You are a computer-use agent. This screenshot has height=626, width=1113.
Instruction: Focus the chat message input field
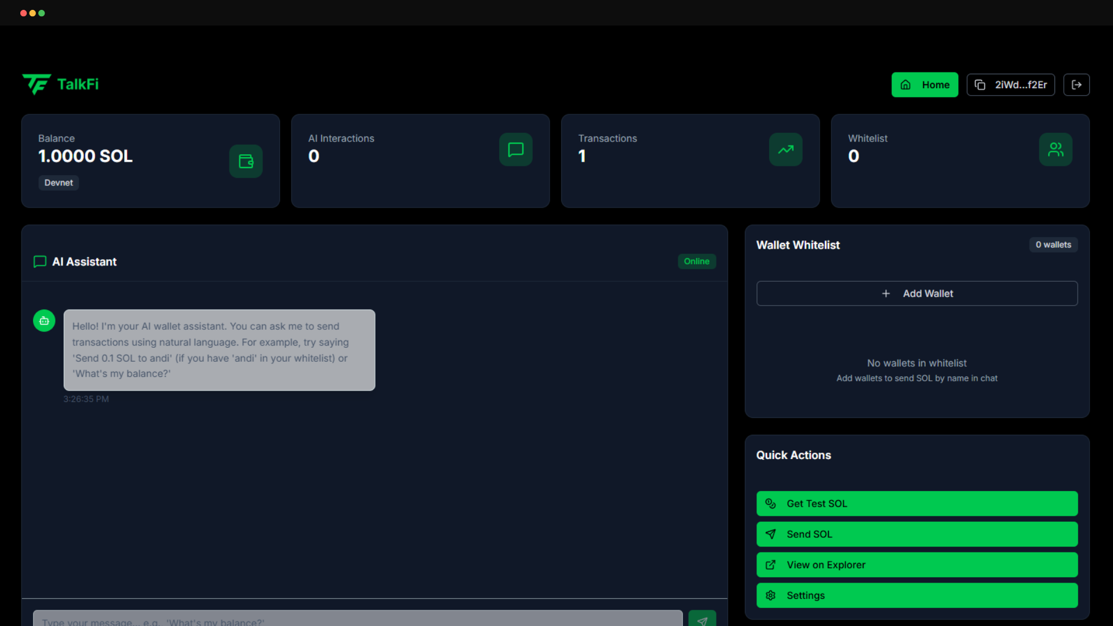[x=357, y=620]
